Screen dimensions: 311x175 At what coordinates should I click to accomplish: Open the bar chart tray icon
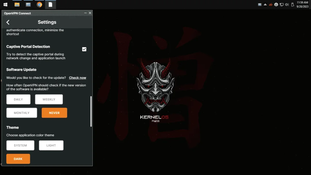pos(265,5)
